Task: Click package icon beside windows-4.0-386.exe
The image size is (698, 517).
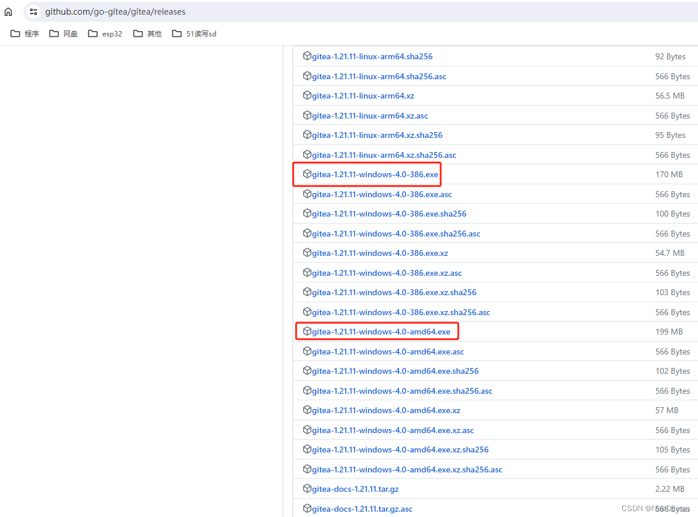Action: [307, 174]
